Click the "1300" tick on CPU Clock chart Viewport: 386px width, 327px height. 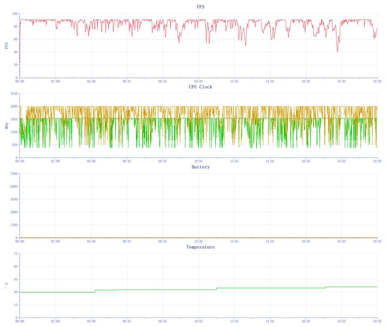[x=14, y=132]
